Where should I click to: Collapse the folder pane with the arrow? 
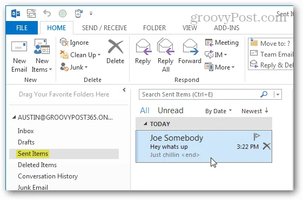124,90
